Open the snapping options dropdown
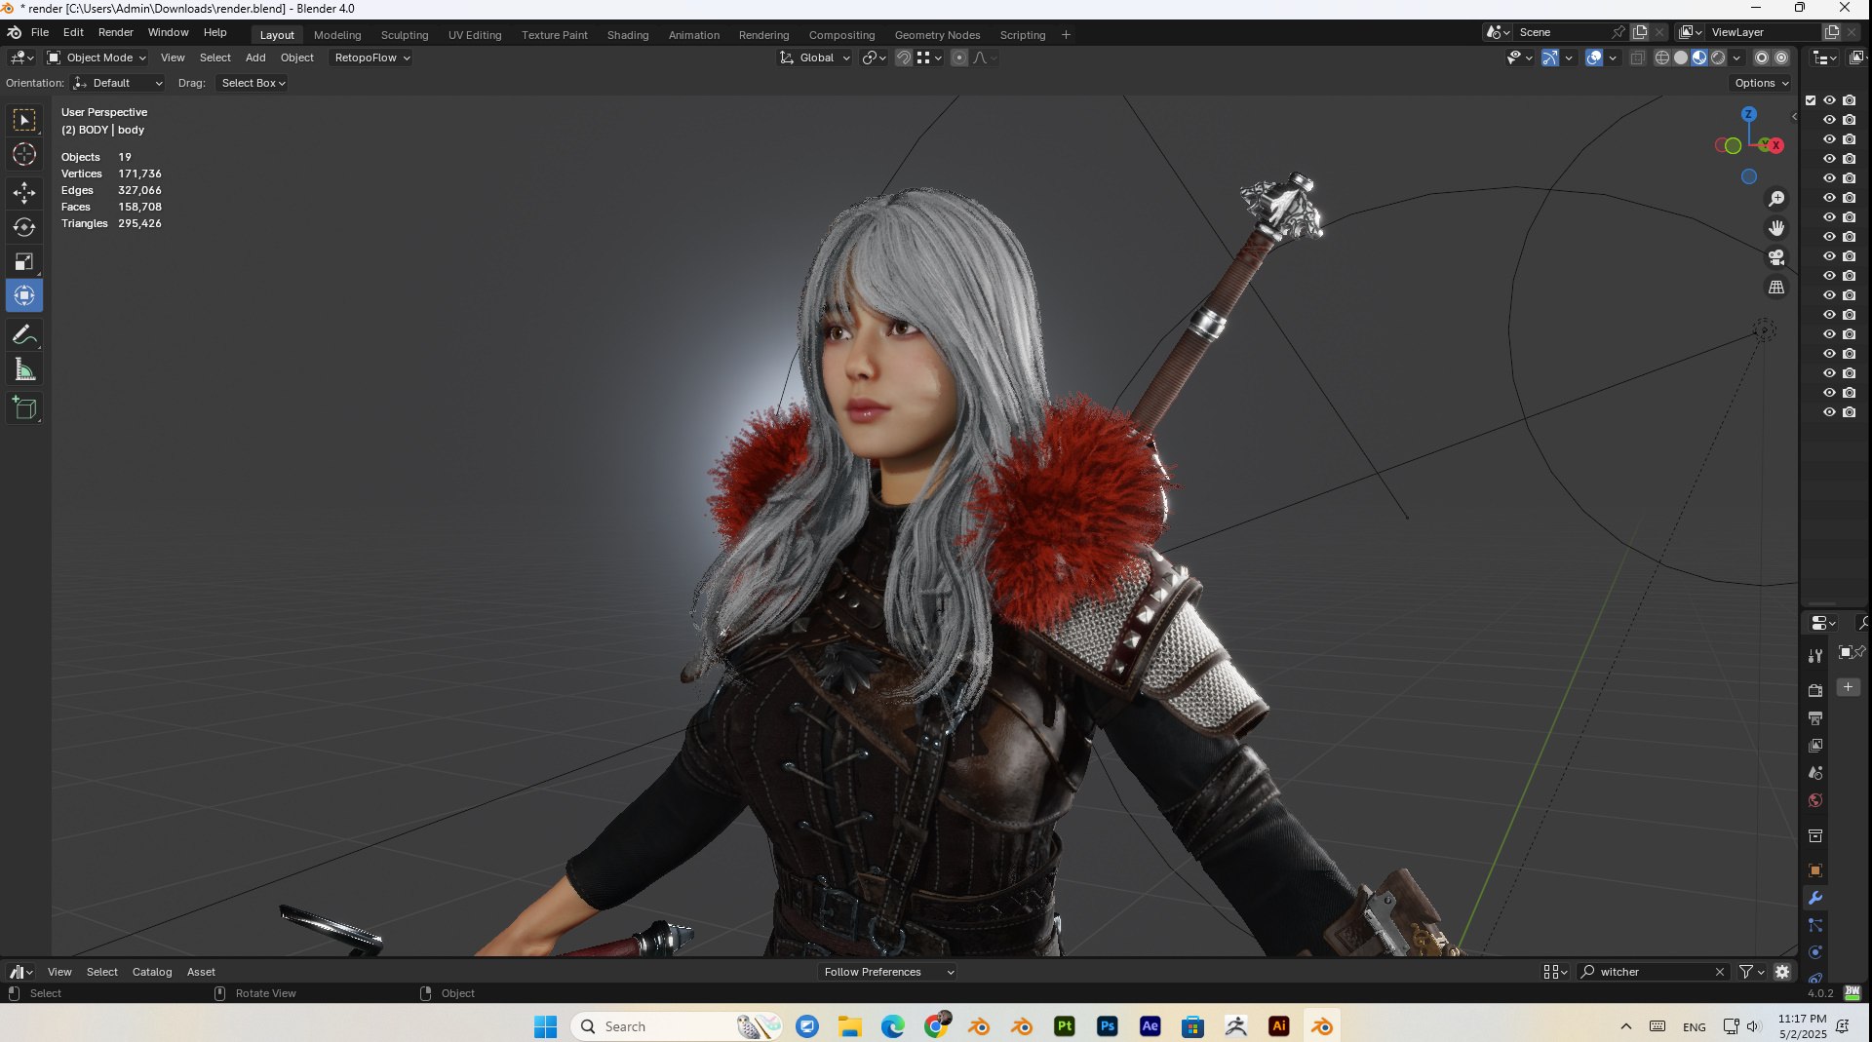Image resolution: width=1872 pixels, height=1042 pixels. 930,58
